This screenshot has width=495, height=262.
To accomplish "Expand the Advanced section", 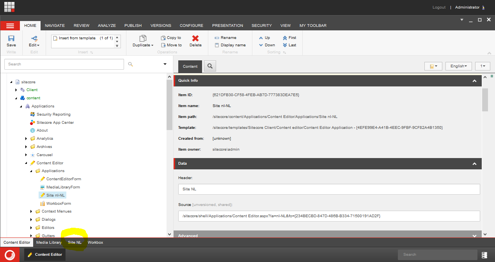I will pos(474,236).
